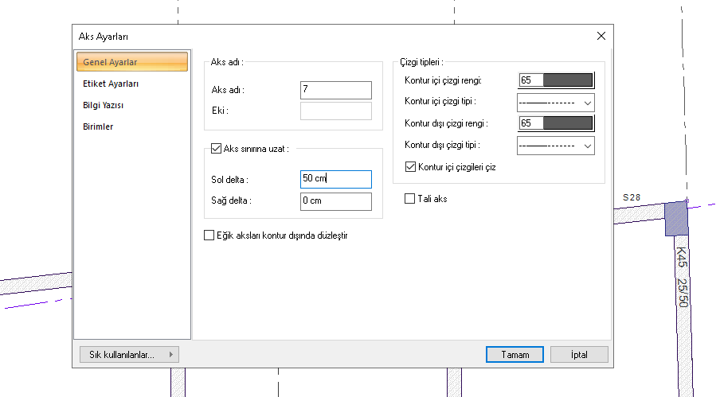The image size is (720, 397).
Task: Click the Aks adı input field
Action: 335,90
